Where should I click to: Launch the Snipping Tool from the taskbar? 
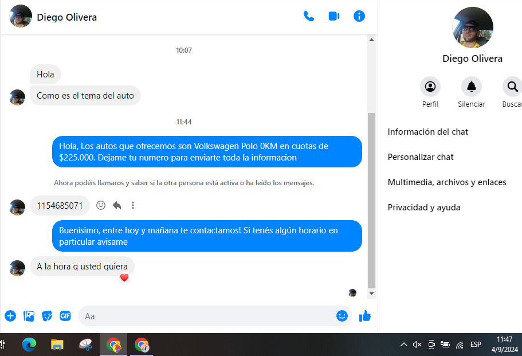(x=85, y=345)
